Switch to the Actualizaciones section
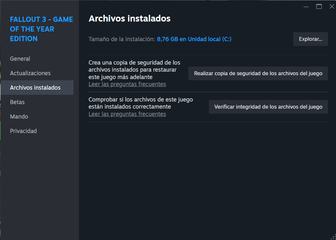 pyautogui.click(x=30, y=73)
